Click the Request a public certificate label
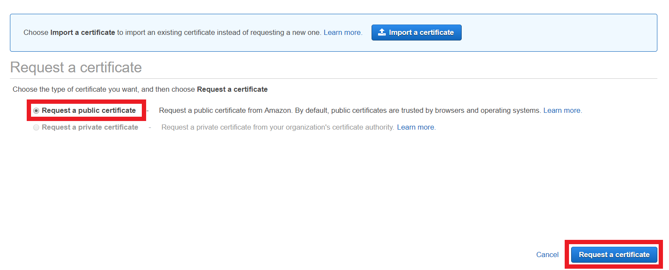 click(89, 111)
